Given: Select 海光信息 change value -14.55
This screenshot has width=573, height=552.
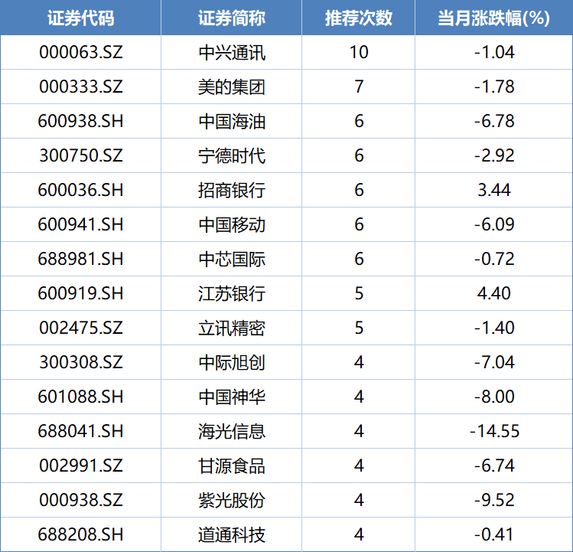Looking at the screenshot, I should click(493, 431).
